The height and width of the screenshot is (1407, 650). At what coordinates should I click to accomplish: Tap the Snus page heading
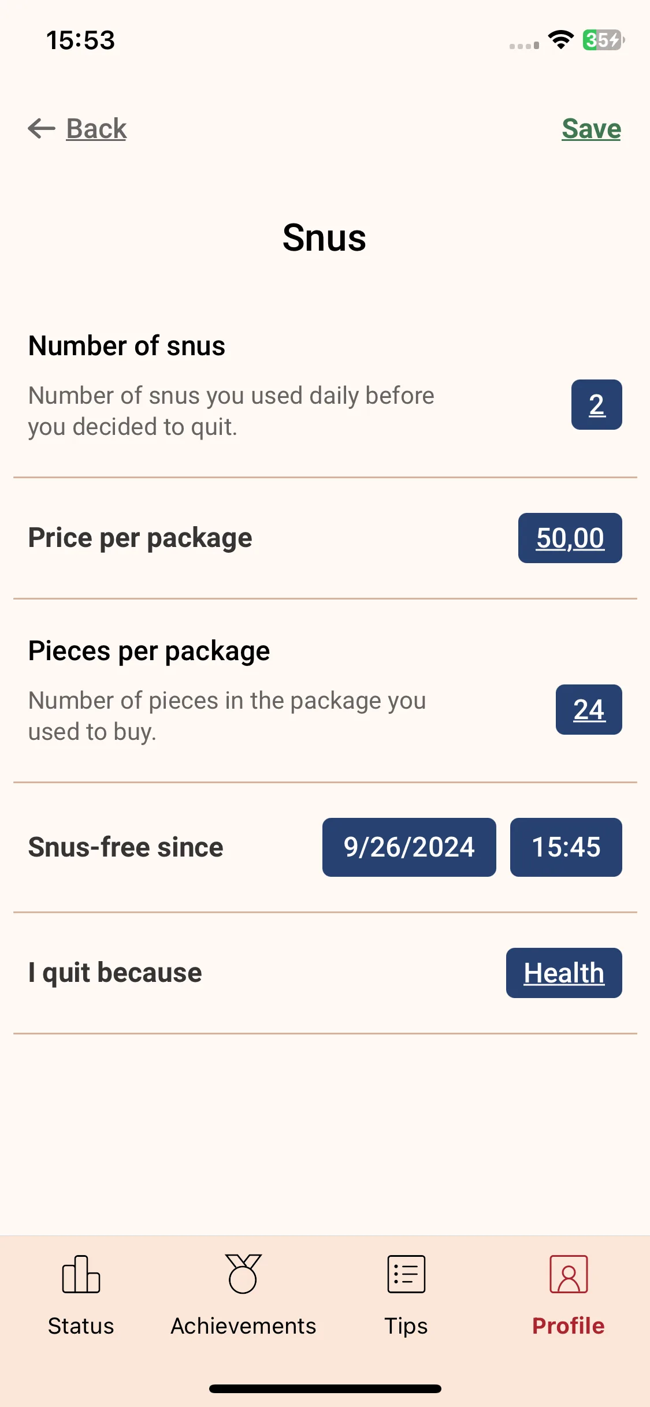324,237
